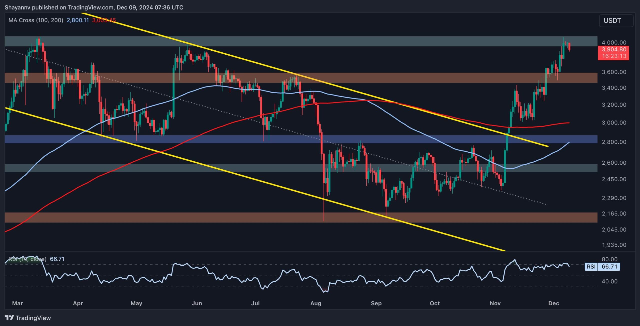This screenshot has width=640, height=326.
Task: Click the candle countdown timer 16:23:13
Action: pyautogui.click(x=614, y=56)
